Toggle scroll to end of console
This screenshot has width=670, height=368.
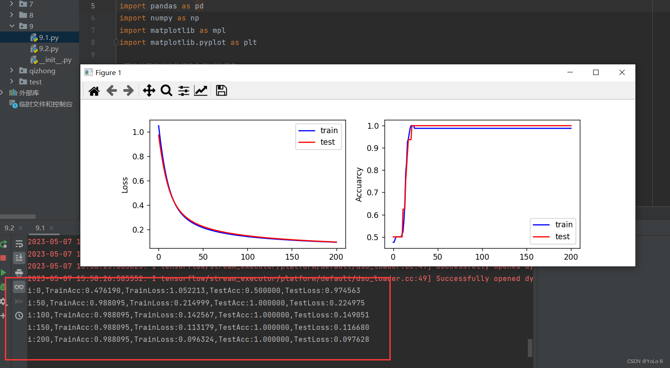(19, 258)
